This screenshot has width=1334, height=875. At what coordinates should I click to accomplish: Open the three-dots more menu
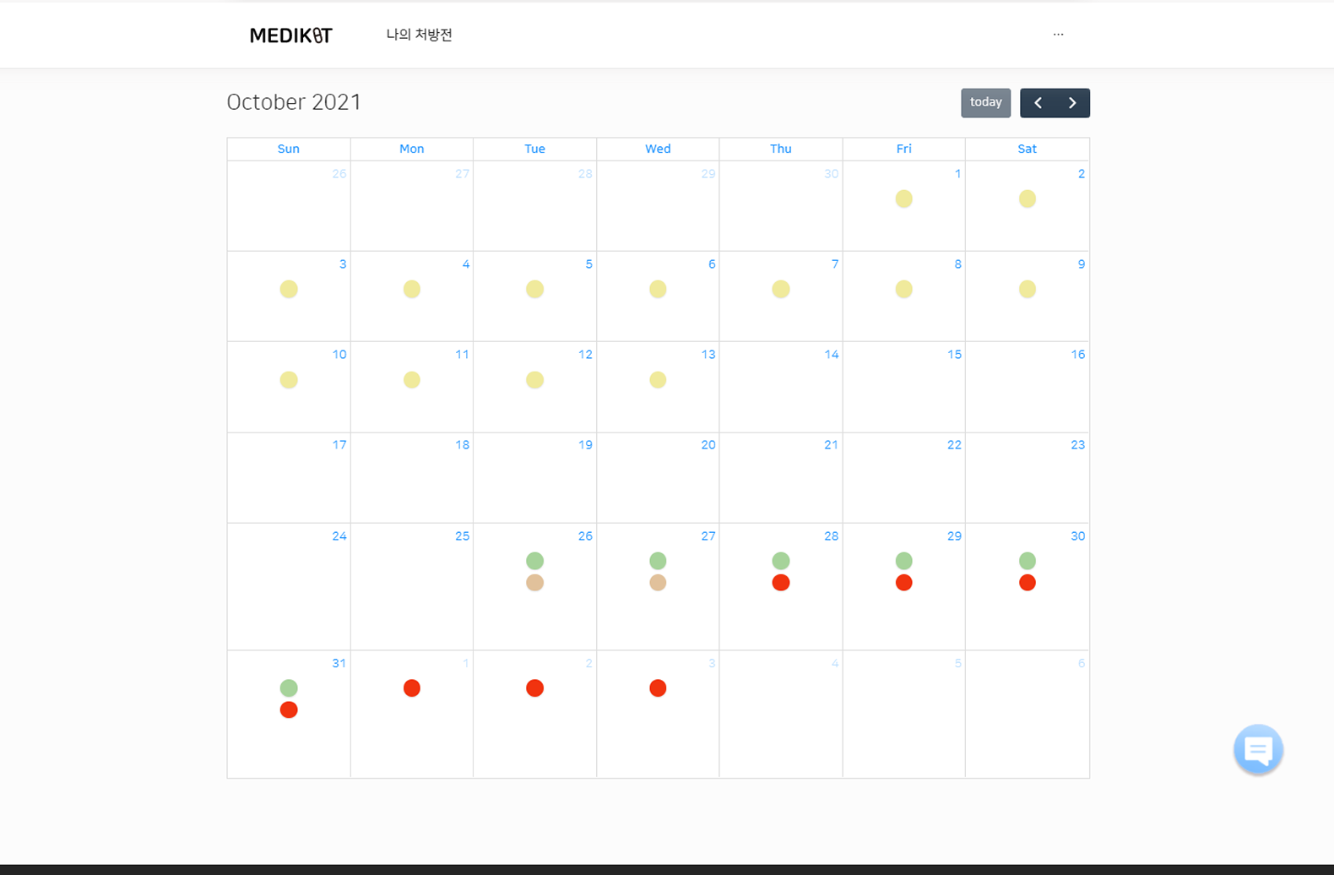[x=1058, y=35]
